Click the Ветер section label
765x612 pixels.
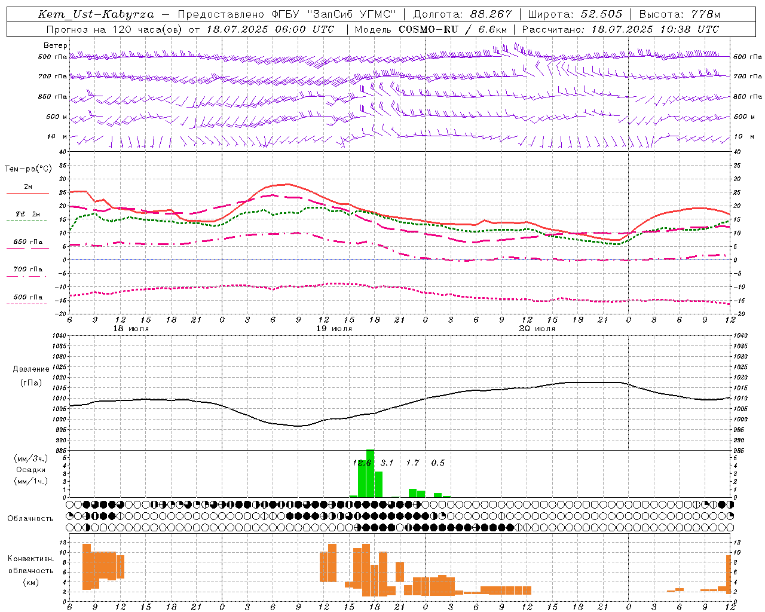[x=56, y=45]
